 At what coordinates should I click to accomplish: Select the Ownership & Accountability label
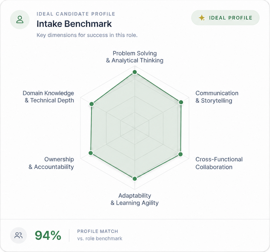[x=51, y=163]
